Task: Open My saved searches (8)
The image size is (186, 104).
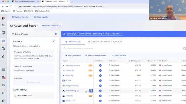Action: [x=52, y=26]
